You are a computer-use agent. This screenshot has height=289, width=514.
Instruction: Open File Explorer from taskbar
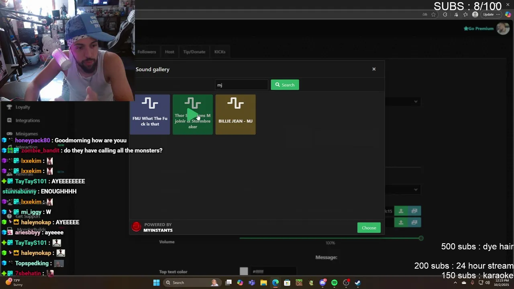pyautogui.click(x=263, y=283)
